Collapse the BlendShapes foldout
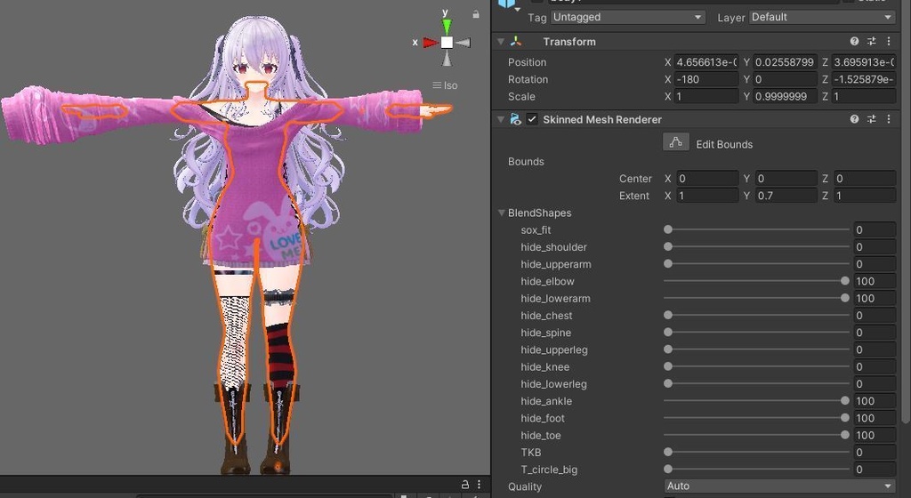This screenshot has height=498, width=911. (502, 213)
